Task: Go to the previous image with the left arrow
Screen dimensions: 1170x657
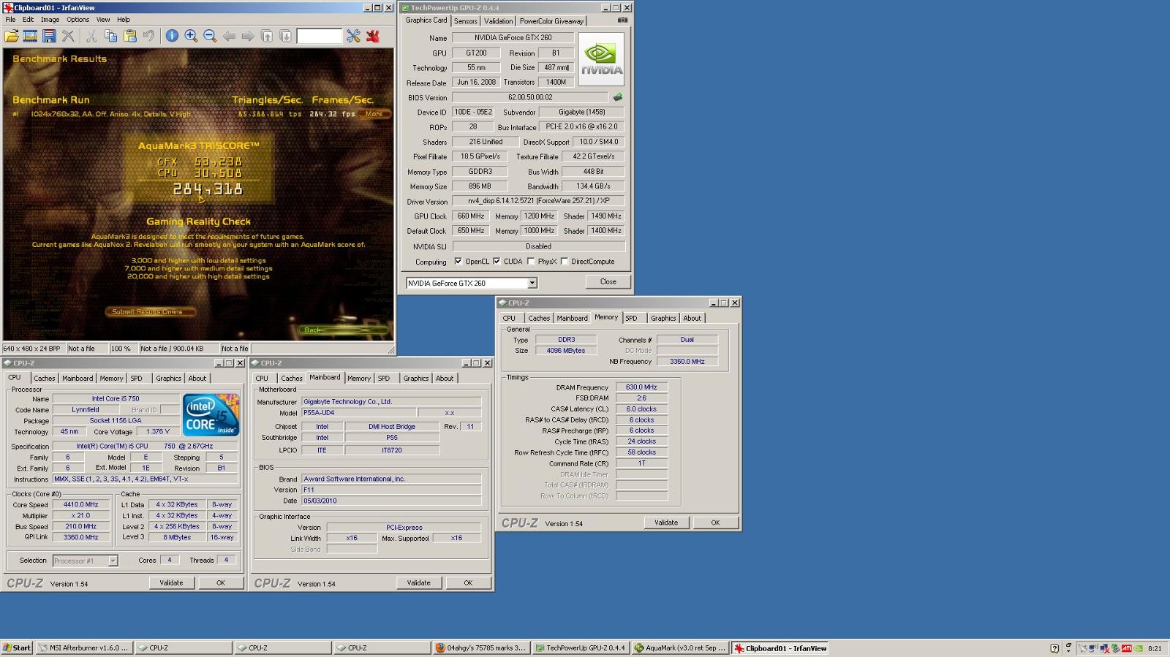Action: tap(229, 36)
